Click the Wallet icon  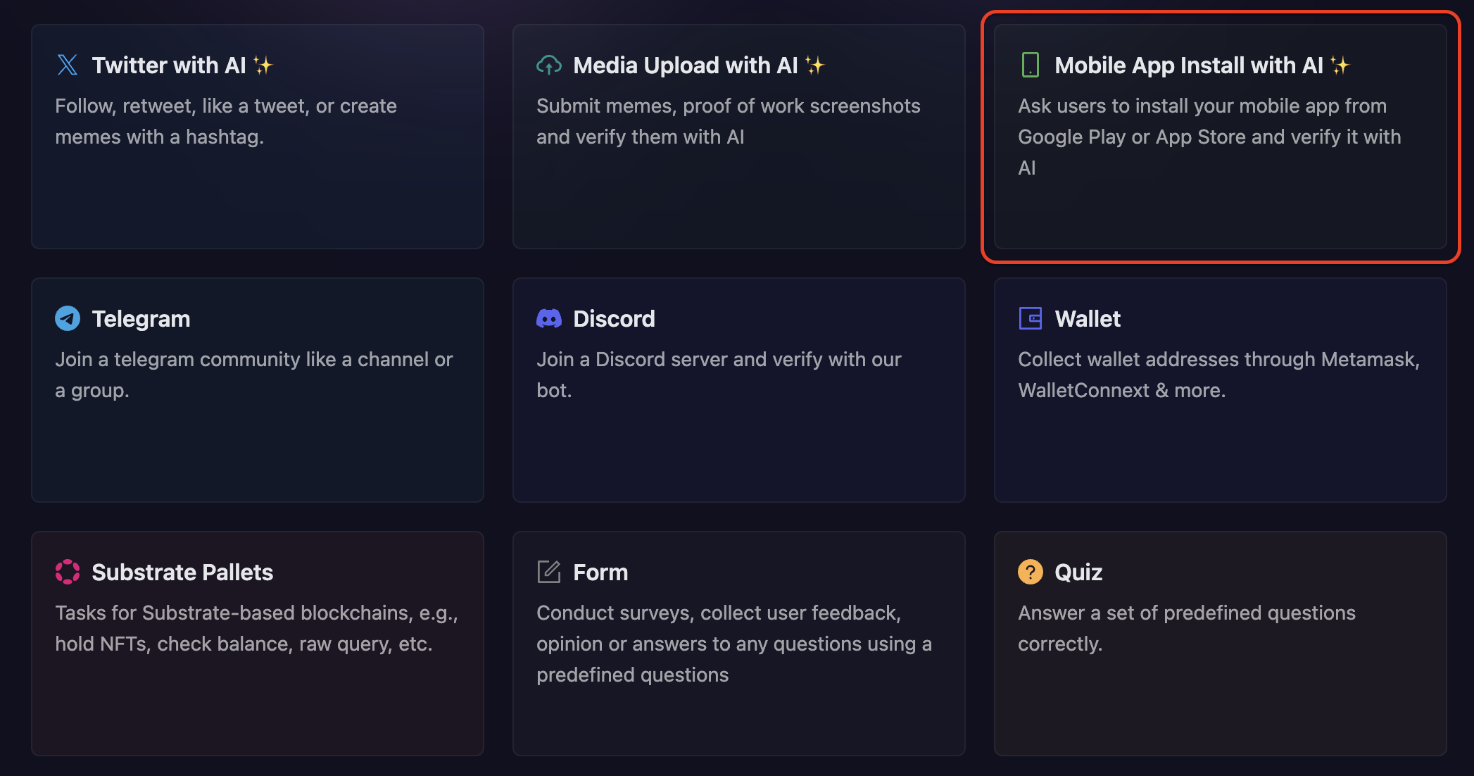click(x=1030, y=318)
